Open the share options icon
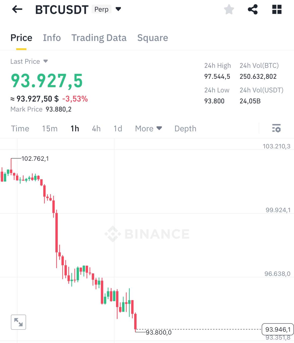This screenshot has height=343, width=294. coord(253,9)
